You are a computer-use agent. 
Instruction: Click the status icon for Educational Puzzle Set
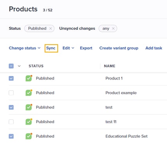pyautogui.click(x=29, y=136)
